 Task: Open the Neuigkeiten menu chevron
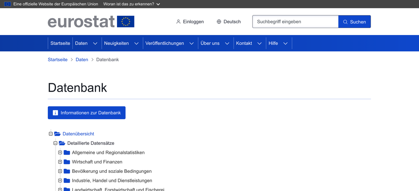tap(136, 43)
